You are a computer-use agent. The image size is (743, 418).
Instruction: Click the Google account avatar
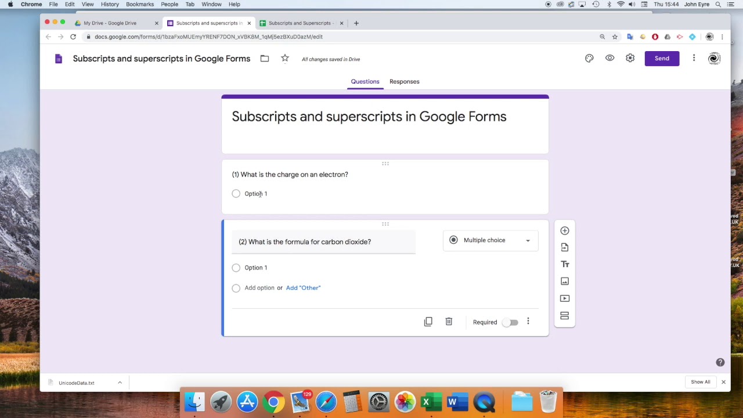(715, 58)
